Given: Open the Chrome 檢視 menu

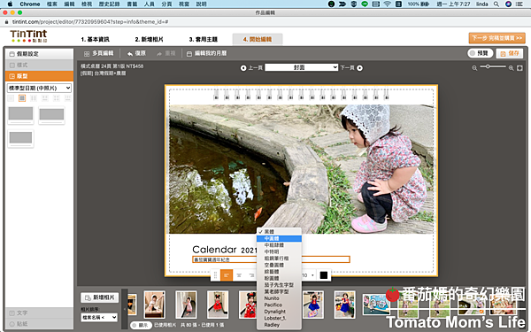Looking at the screenshot, I should tap(87, 4).
